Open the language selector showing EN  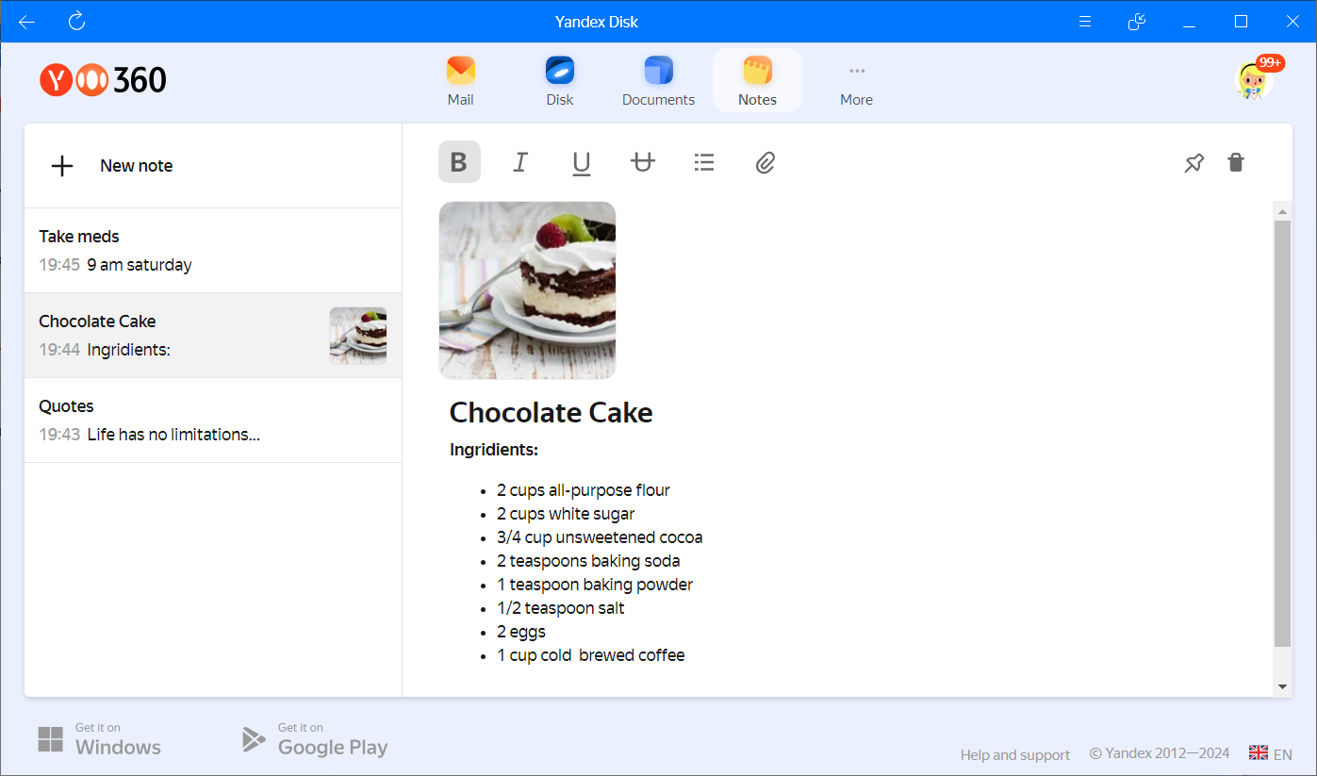pyautogui.click(x=1271, y=753)
